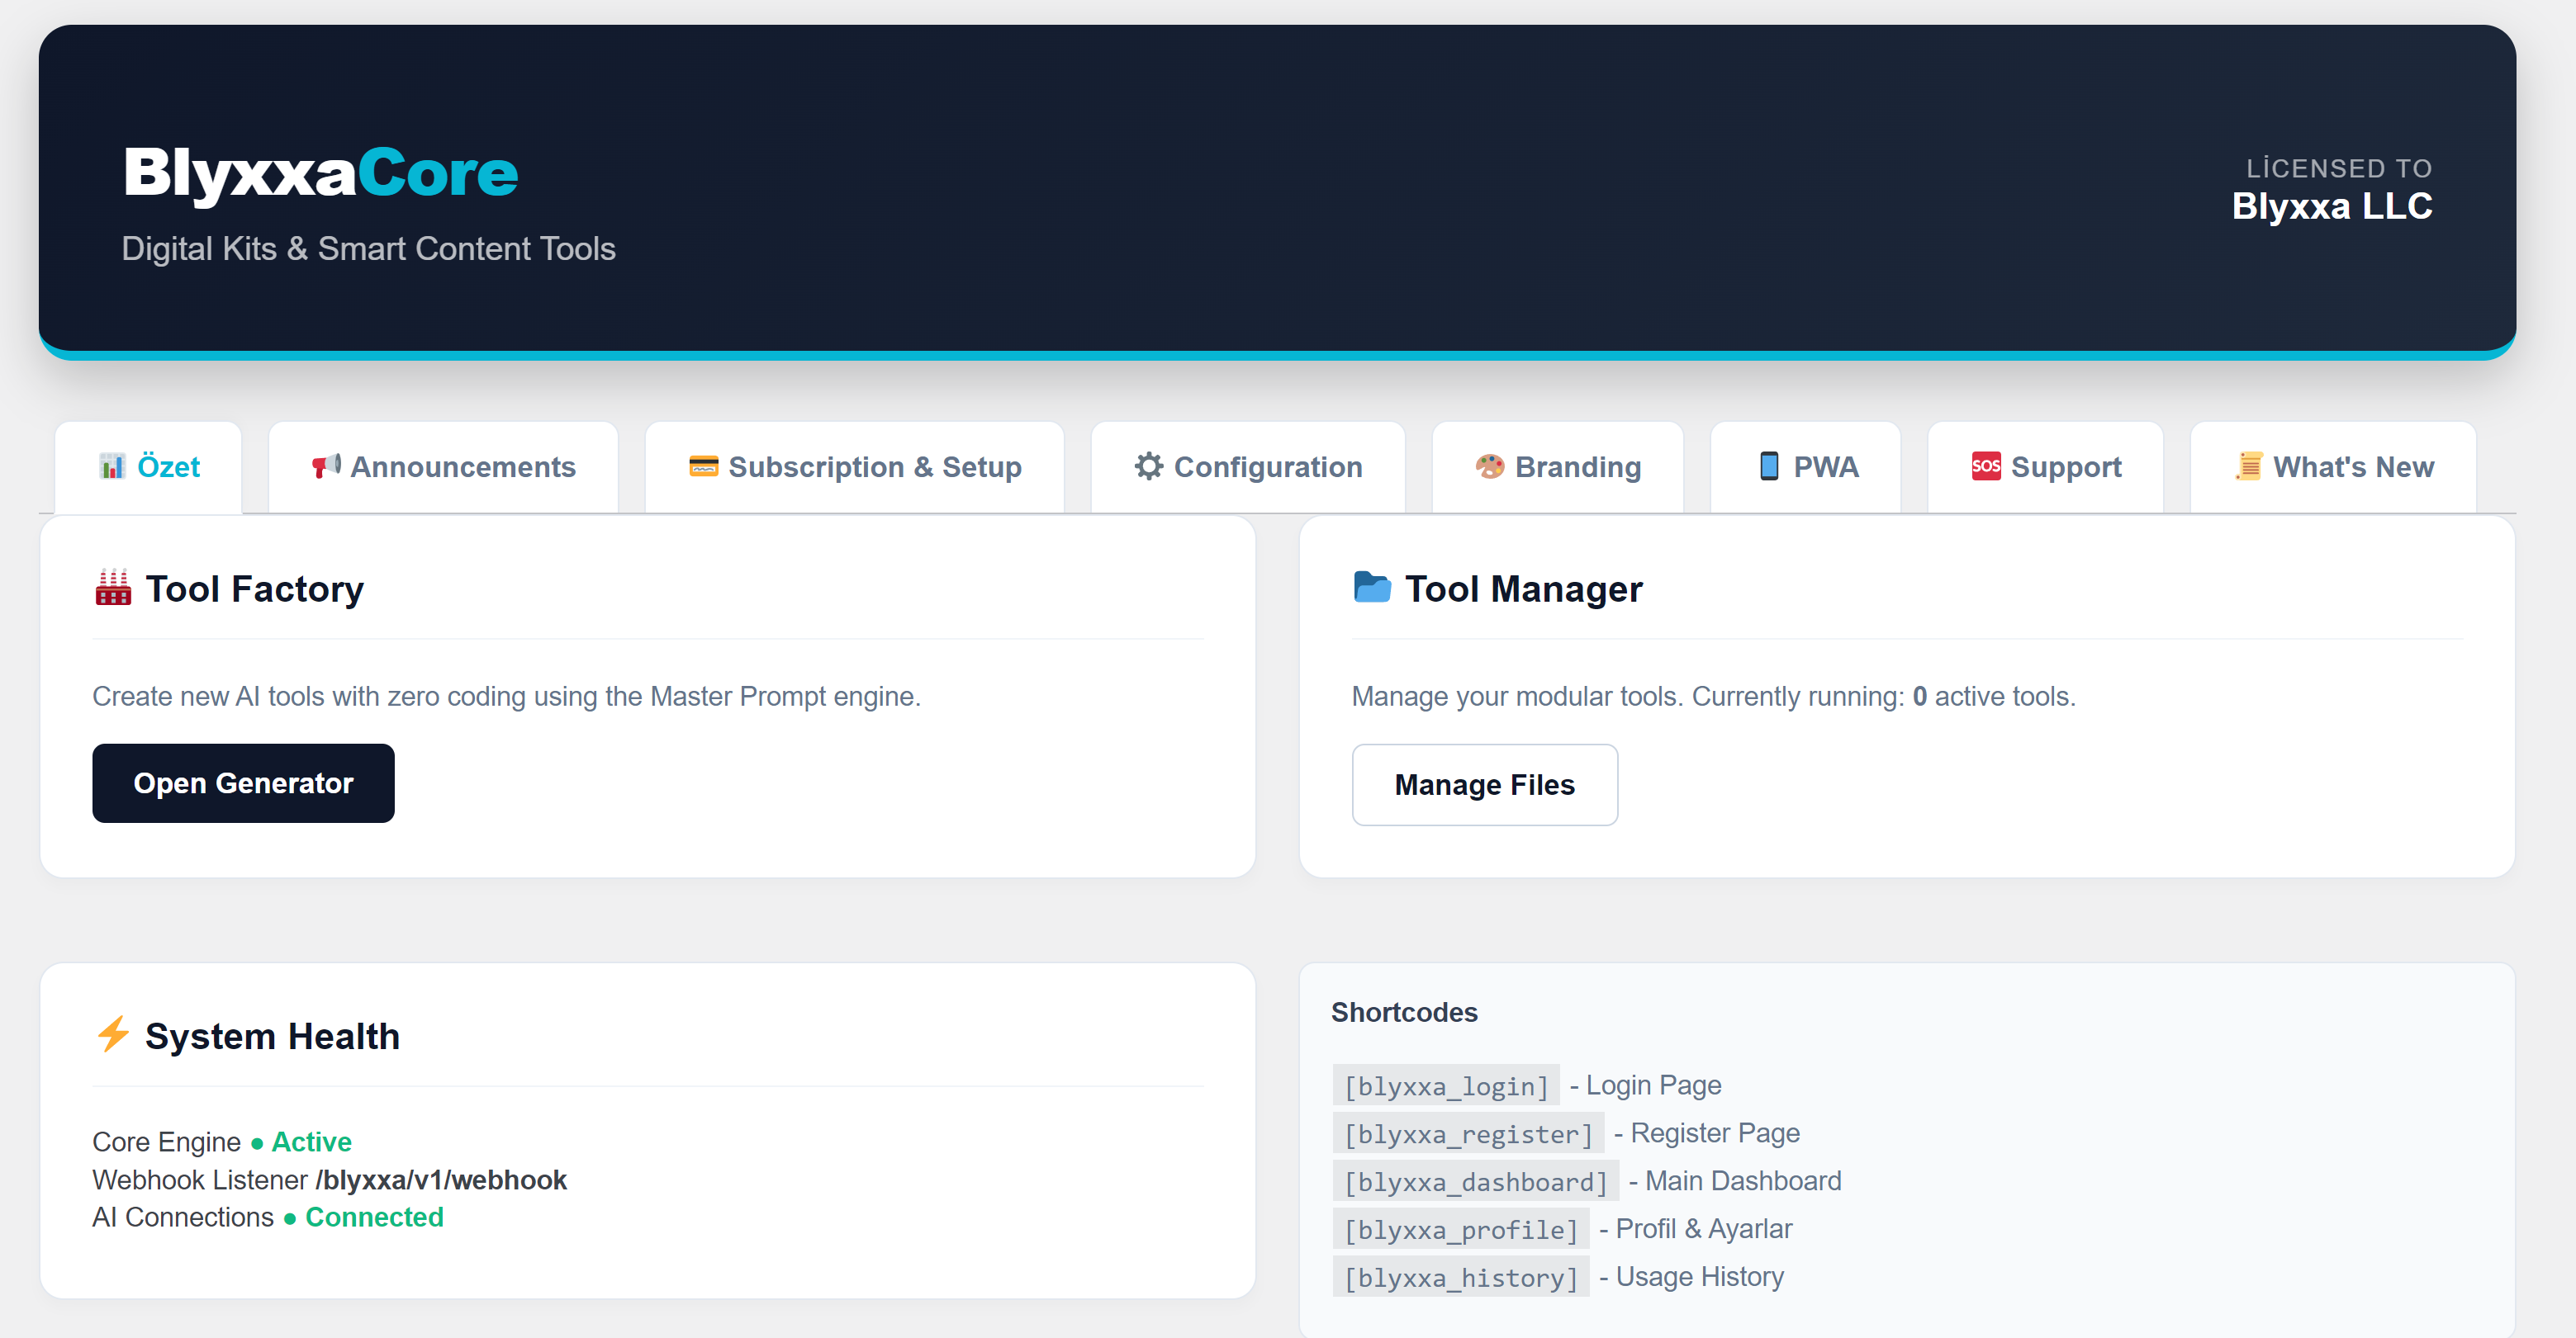Click the palette Branding icon
The height and width of the screenshot is (1338, 2576).
[1490, 466]
